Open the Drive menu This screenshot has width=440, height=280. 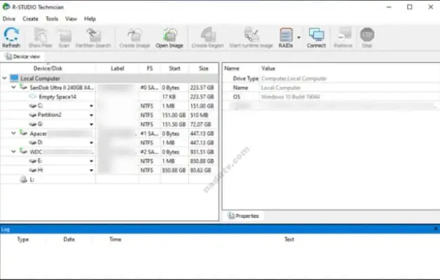click(x=9, y=19)
